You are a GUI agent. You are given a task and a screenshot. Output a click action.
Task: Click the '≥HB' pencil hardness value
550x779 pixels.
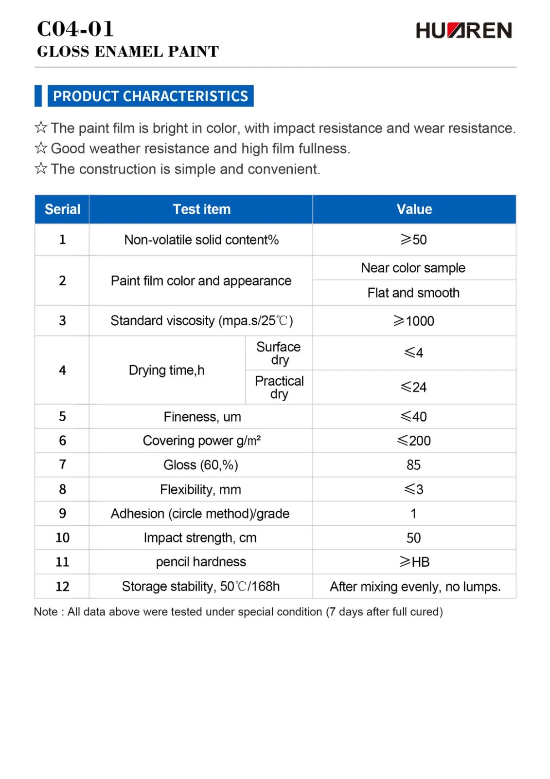(414, 562)
